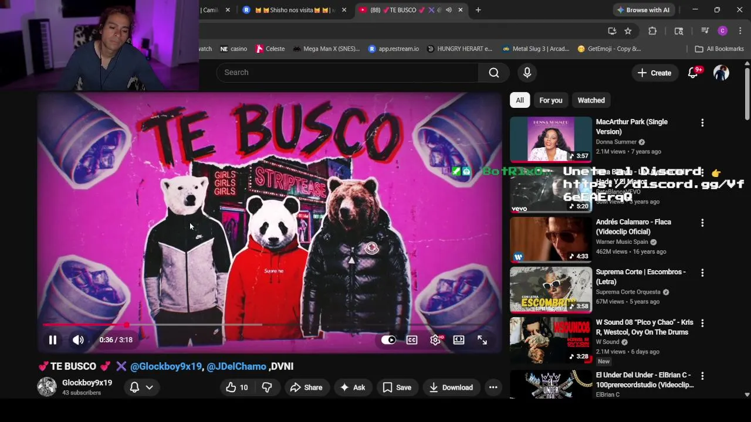Open the Ask AI button
Image resolution: width=751 pixels, height=422 pixels.
[353, 387]
